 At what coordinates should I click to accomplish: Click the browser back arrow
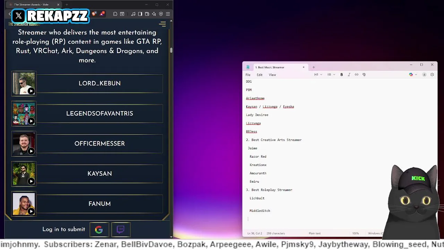[x=10, y=14]
